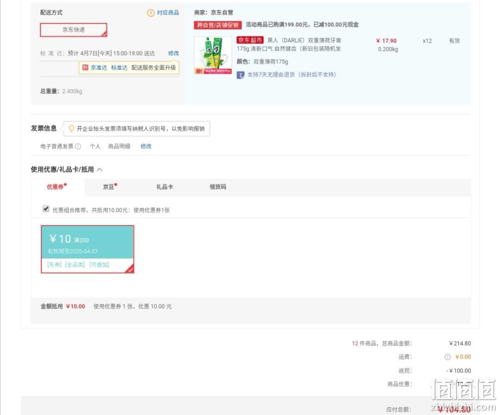This screenshot has height=415, width=500.
Task: Click the 支持7天无理由退货 text
Action: (x=292, y=75)
